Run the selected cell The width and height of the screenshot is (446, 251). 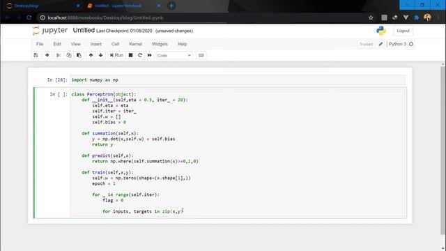tap(116, 55)
